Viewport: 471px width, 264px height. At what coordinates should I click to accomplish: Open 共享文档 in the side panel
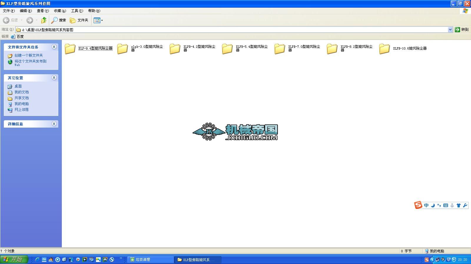(21, 98)
